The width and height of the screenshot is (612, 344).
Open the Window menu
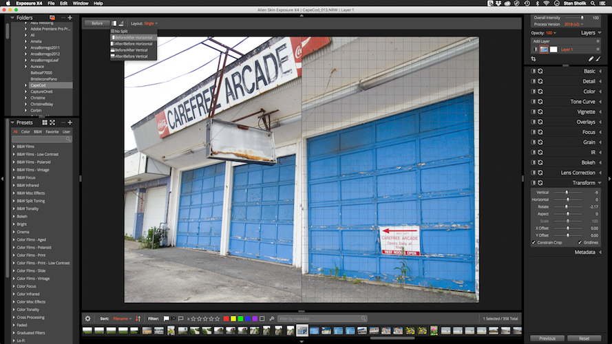(x=81, y=3)
